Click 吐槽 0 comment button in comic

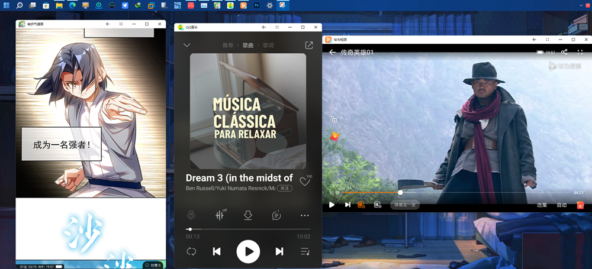pyautogui.click(x=153, y=265)
